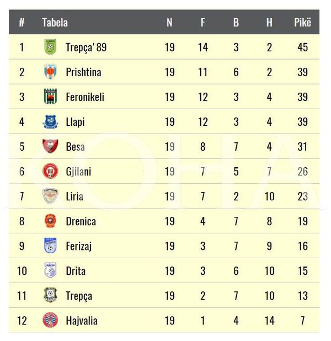Click the Tabela column header
Viewport: 331px width, 341px height.
[x=55, y=23]
